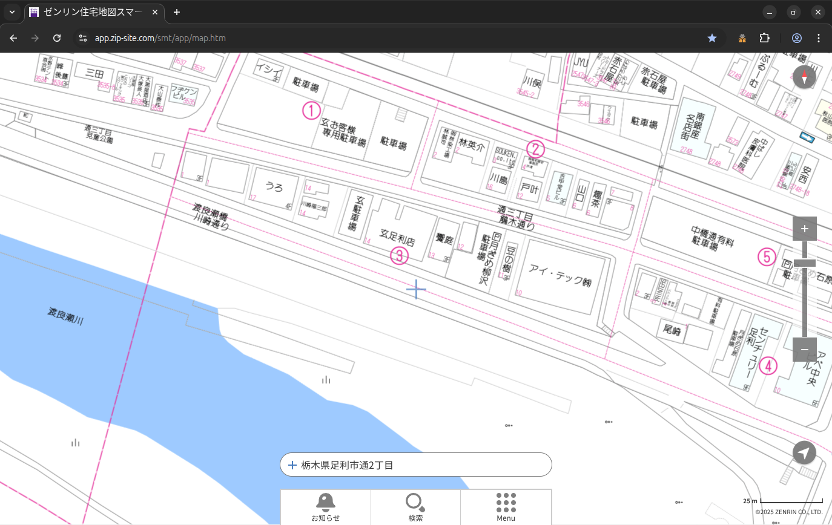Open the 検索 search tool
The height and width of the screenshot is (525, 832).
click(x=415, y=507)
